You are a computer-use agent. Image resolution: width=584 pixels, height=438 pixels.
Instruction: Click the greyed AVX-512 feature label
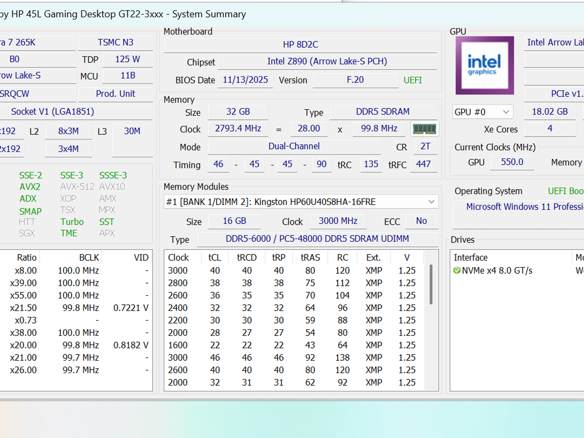77,187
